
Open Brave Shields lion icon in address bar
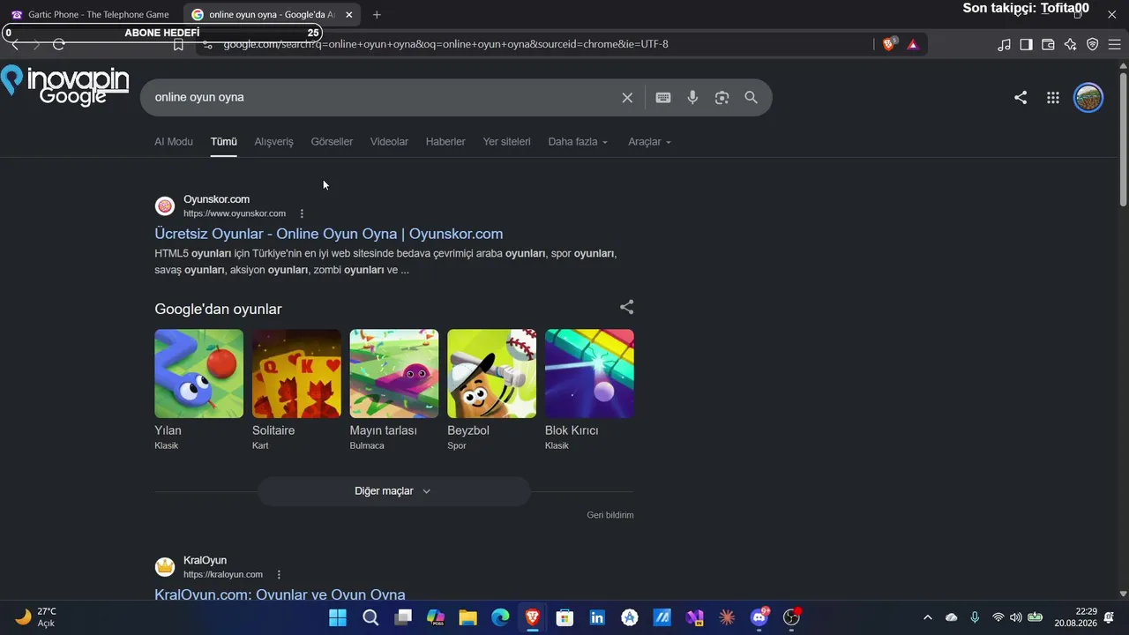click(x=889, y=44)
